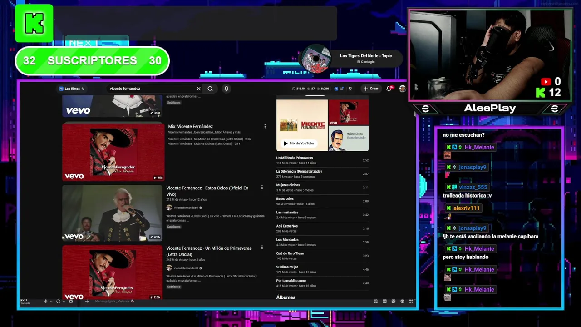
Task: Open vicentefernandez channel under Estos Celos
Action: (x=186, y=208)
